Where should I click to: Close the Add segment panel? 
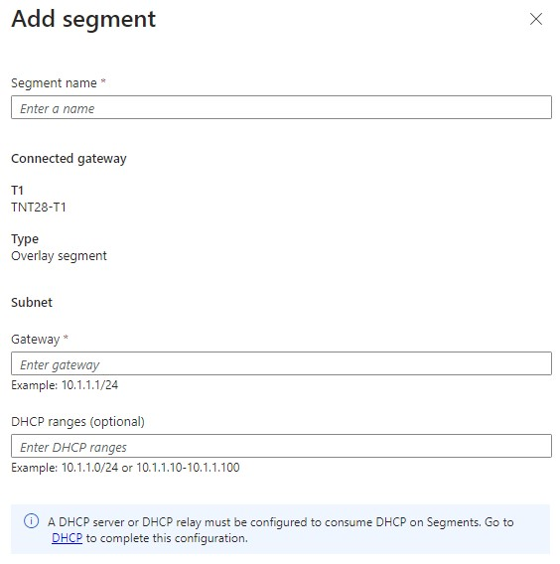click(536, 19)
